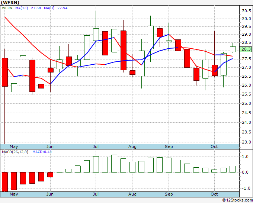Click the MACD(26,12,9) indicator label
The width and height of the screenshot is (253, 203).
[x=15, y=152]
